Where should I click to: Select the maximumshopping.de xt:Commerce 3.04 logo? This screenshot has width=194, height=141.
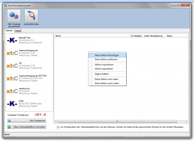(x=12, y=53)
